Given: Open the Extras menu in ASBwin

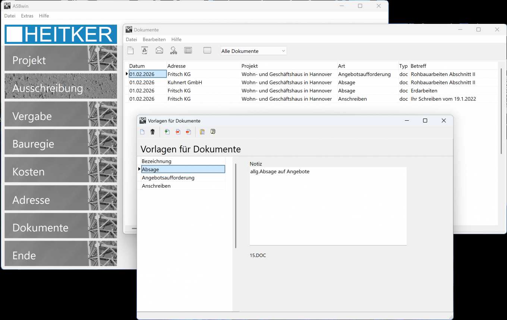Looking at the screenshot, I should 27,16.
